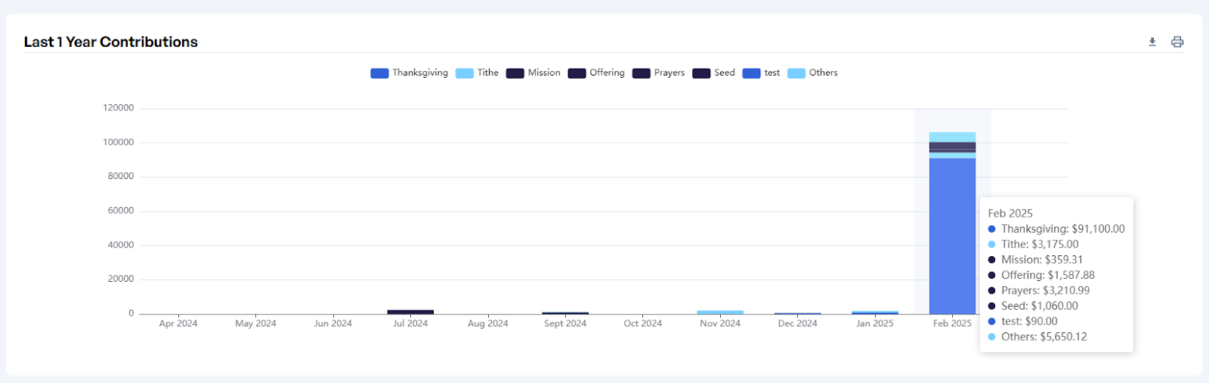Image resolution: width=1209 pixels, height=383 pixels.
Task: Click the Last 1 Year Contributions heading
Action: [111, 42]
